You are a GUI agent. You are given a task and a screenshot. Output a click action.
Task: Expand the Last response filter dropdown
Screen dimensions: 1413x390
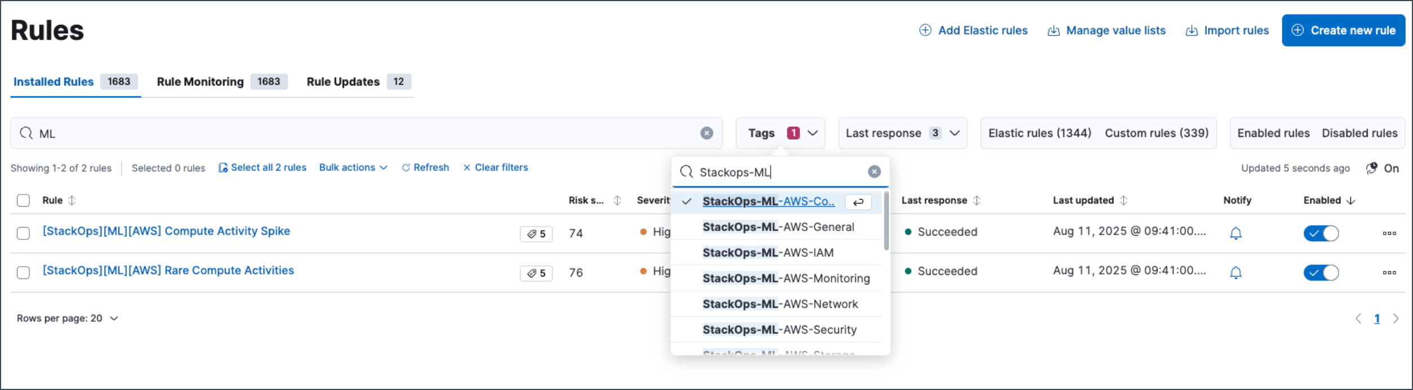902,133
